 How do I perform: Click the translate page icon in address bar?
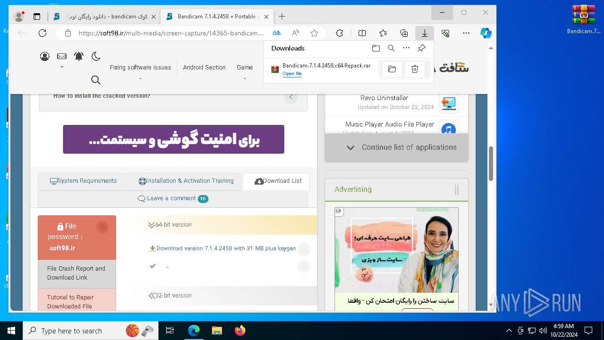click(x=277, y=33)
